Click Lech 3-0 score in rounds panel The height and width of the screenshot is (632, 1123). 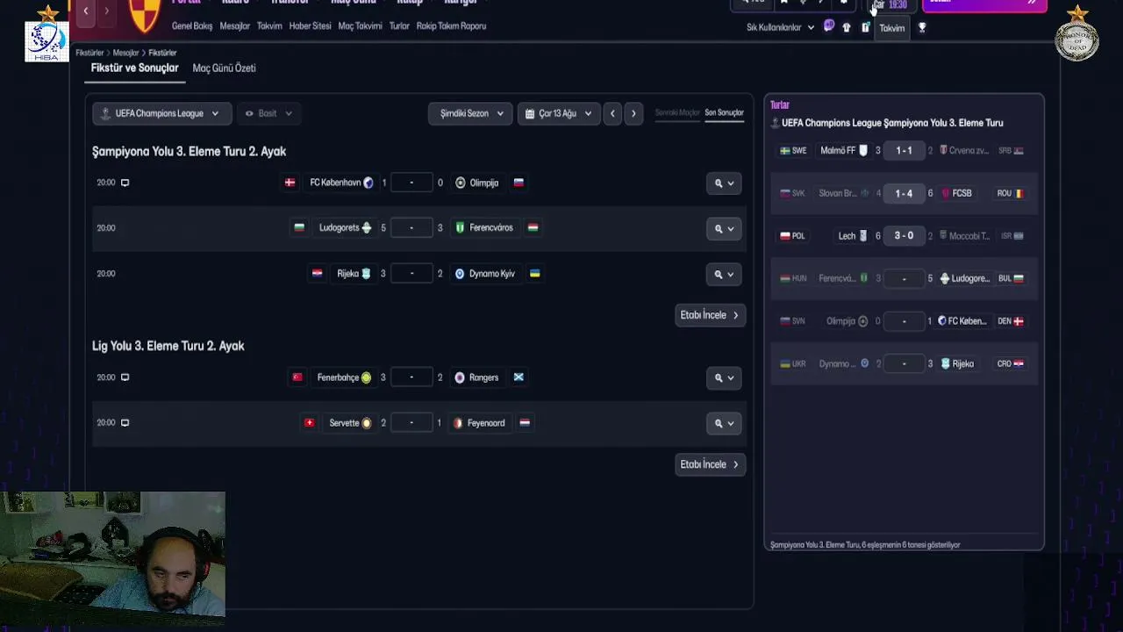point(904,236)
